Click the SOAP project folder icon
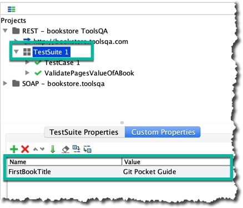The image size is (243, 208). pos(16,83)
